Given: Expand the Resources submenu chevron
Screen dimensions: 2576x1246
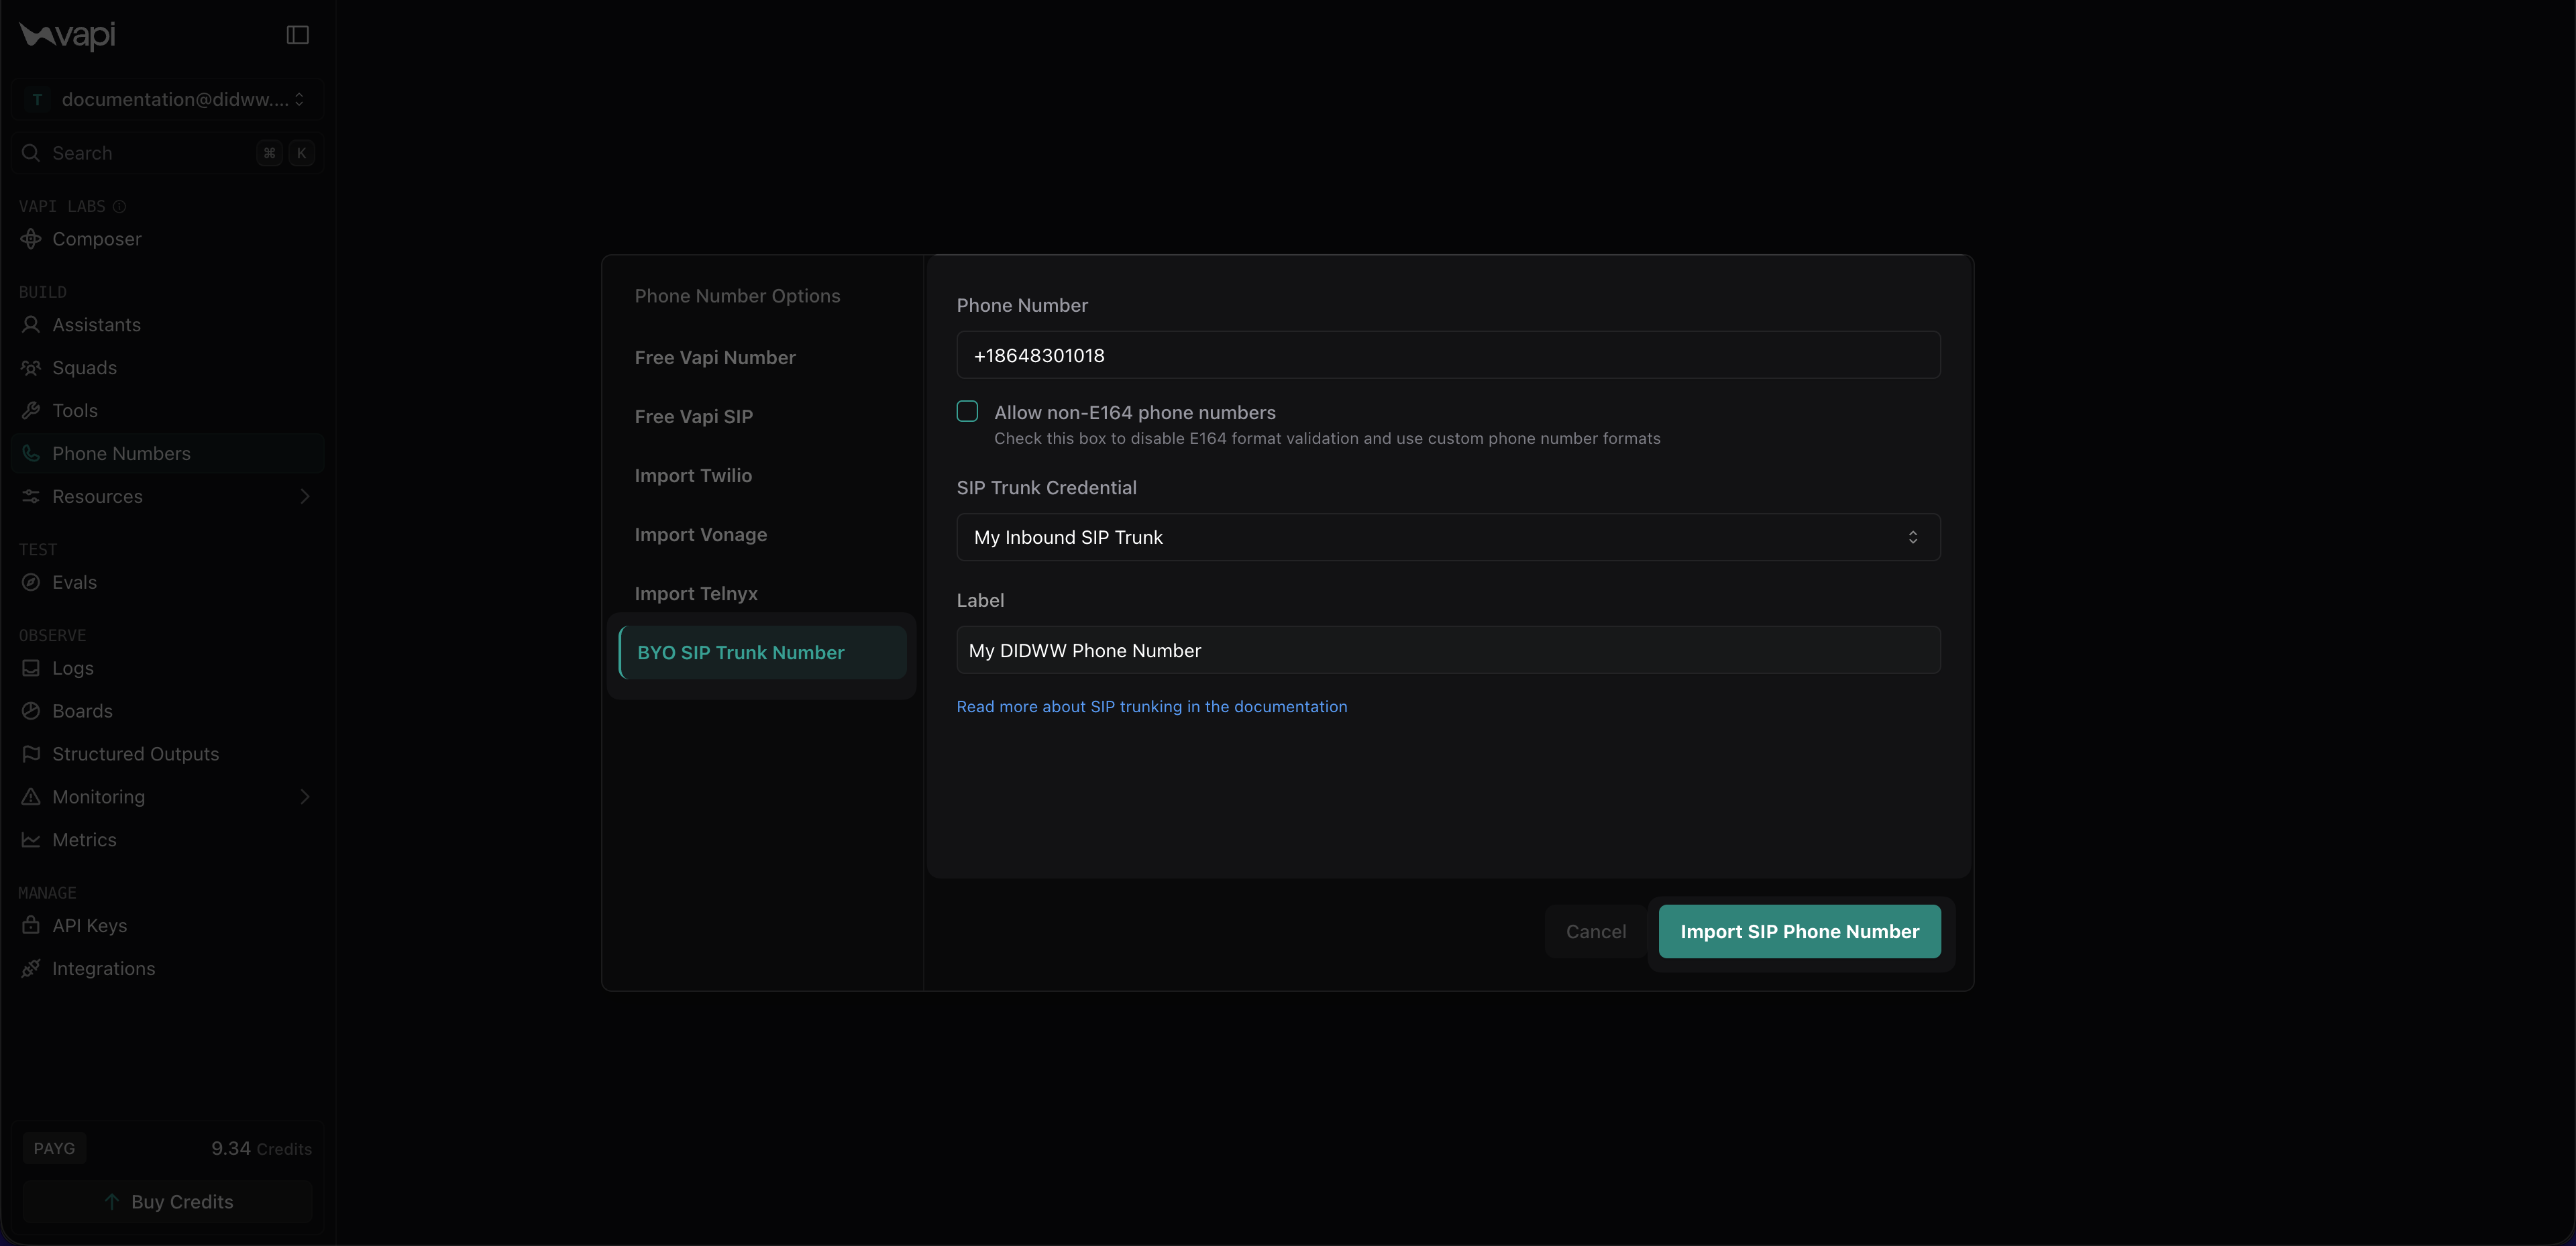Looking at the screenshot, I should click(x=305, y=497).
